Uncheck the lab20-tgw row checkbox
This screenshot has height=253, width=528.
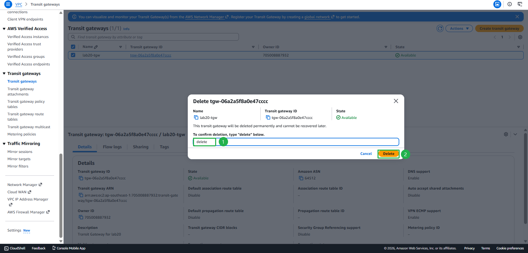[x=73, y=55]
